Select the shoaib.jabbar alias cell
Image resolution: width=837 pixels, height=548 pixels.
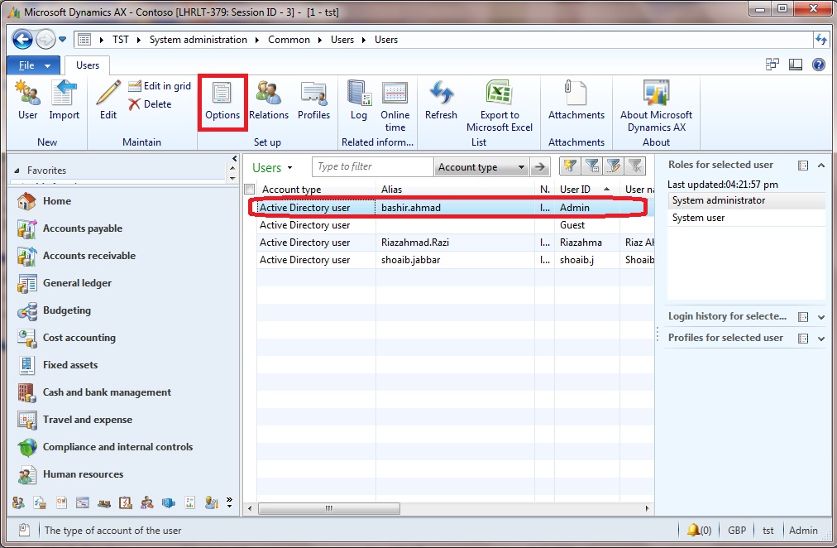tap(410, 260)
